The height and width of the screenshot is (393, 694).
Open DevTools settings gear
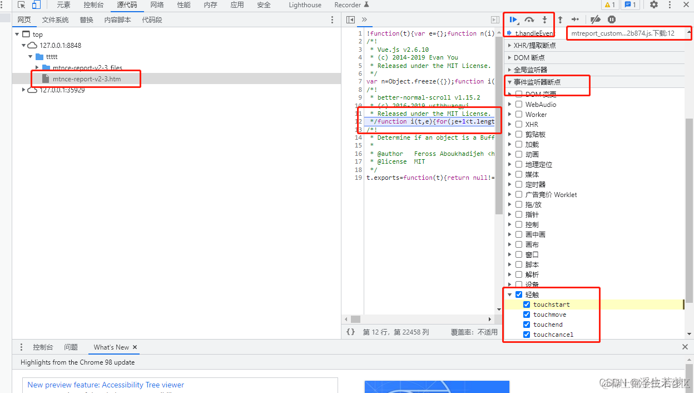[x=654, y=5]
